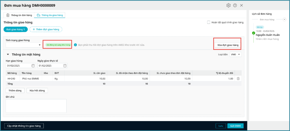Click the Đã đồng bộ sang Kho hàng badge
The image size is (290, 131).
(x=58, y=45)
